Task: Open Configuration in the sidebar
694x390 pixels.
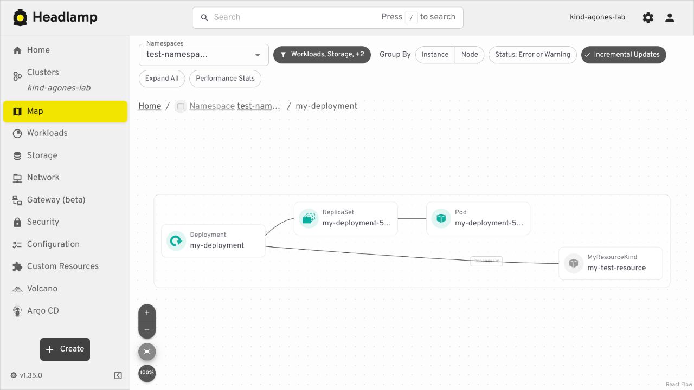Action: [x=65, y=244]
